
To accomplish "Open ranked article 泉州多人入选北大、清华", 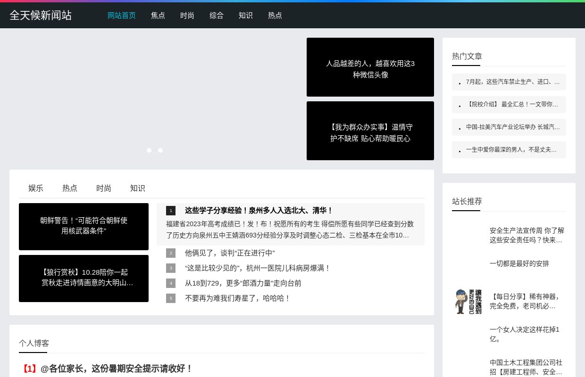I will tap(259, 211).
